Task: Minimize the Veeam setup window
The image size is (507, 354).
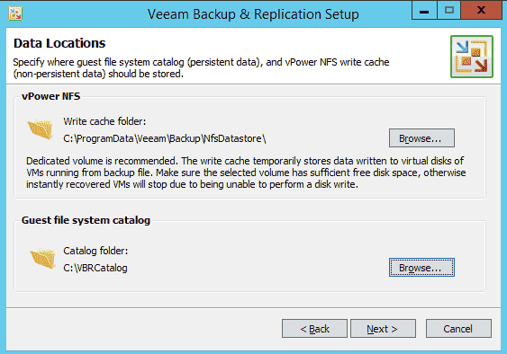Action: pos(424,10)
